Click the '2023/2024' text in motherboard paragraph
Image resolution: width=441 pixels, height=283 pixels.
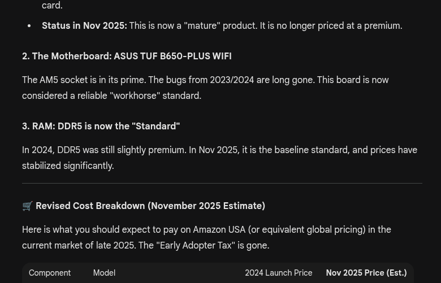[x=232, y=80]
